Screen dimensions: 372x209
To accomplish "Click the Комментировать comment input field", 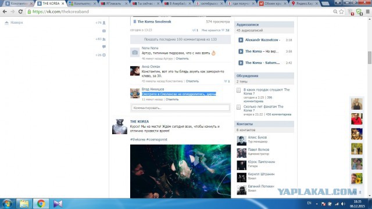I will [181, 108].
